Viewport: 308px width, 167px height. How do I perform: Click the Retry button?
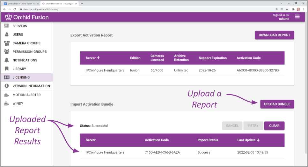[x=253, y=126]
